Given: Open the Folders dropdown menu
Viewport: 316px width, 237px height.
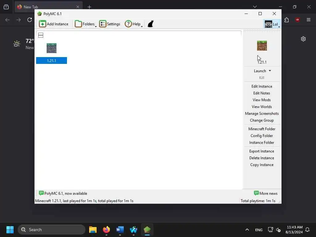Looking at the screenshot, I should tap(85, 24).
